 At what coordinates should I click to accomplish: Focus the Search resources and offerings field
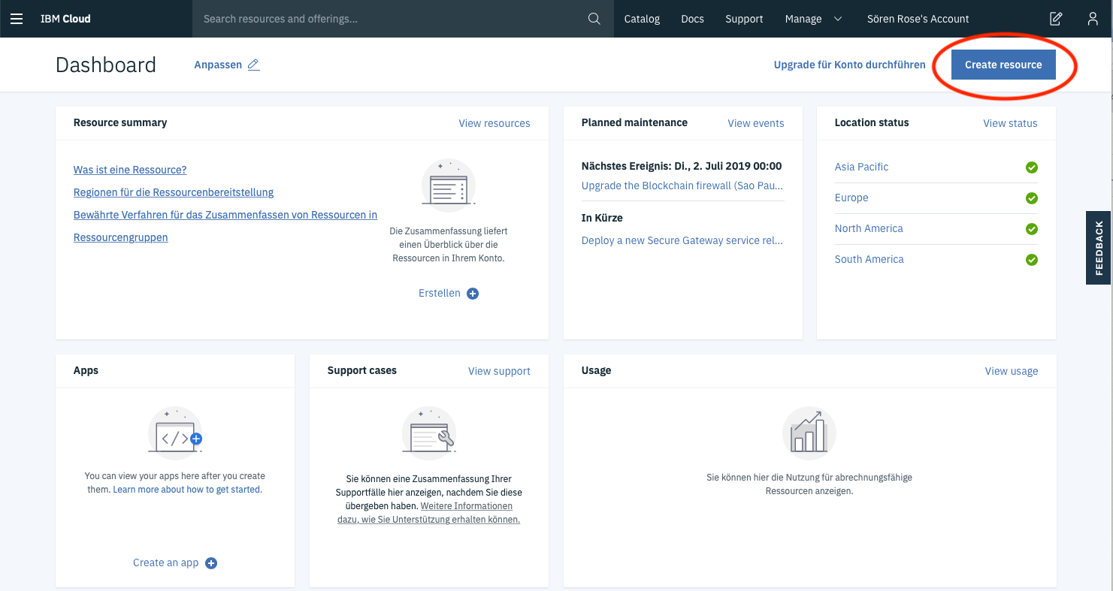coord(391,19)
